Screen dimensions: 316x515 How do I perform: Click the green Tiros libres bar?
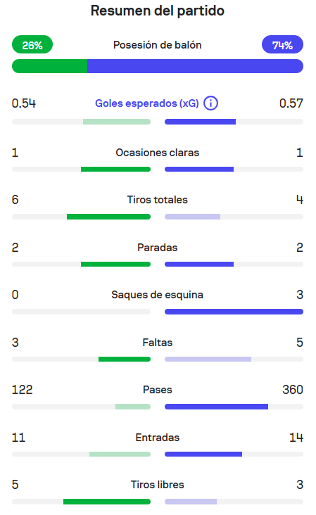[107, 502]
